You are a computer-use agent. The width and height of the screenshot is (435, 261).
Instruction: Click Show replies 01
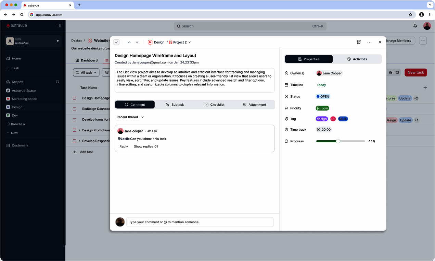(x=146, y=146)
